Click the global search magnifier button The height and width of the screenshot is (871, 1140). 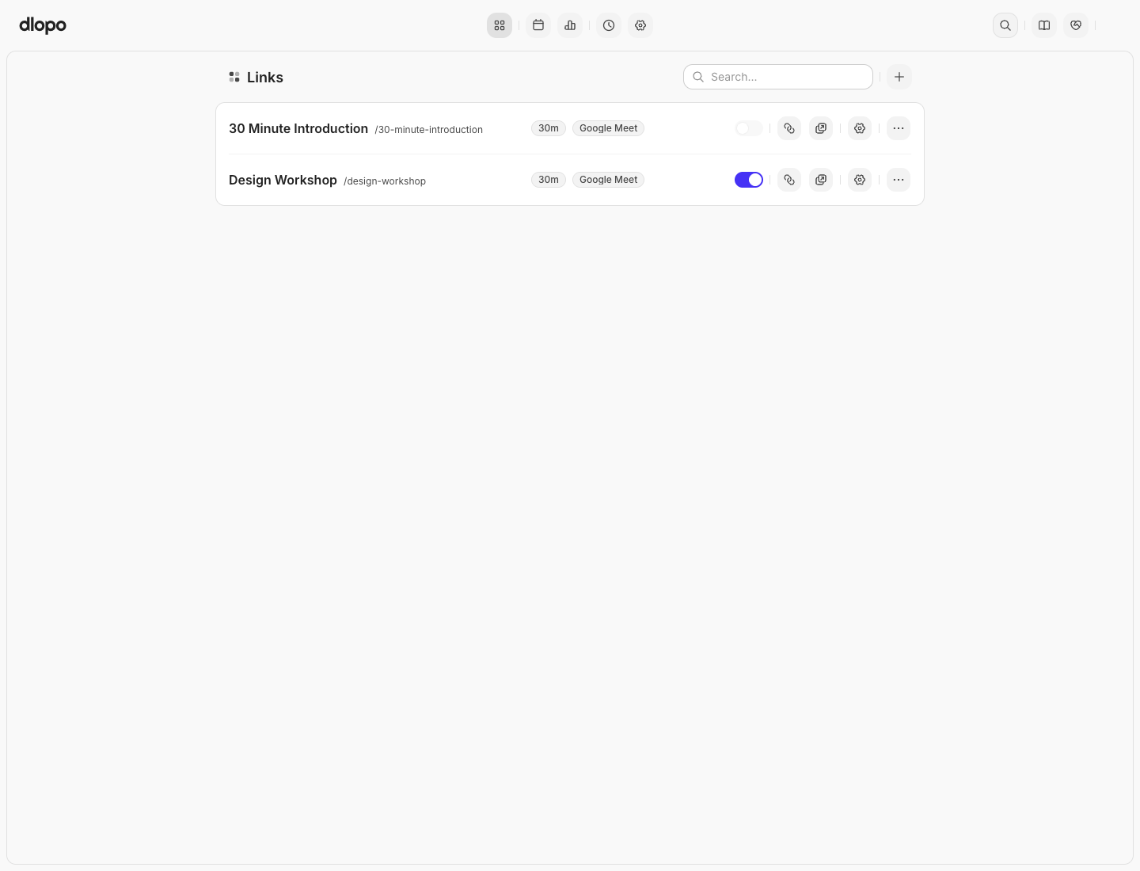click(x=1005, y=25)
